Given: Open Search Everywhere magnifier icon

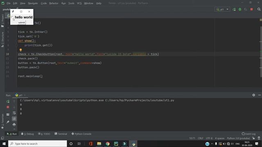Looking at the screenshot, I should pos(259,9).
